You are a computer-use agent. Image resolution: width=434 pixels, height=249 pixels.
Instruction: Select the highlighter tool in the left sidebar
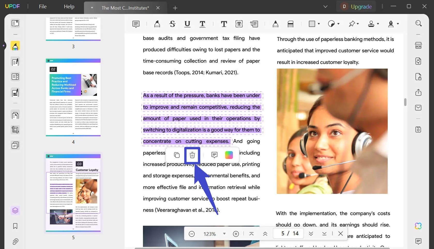click(15, 46)
